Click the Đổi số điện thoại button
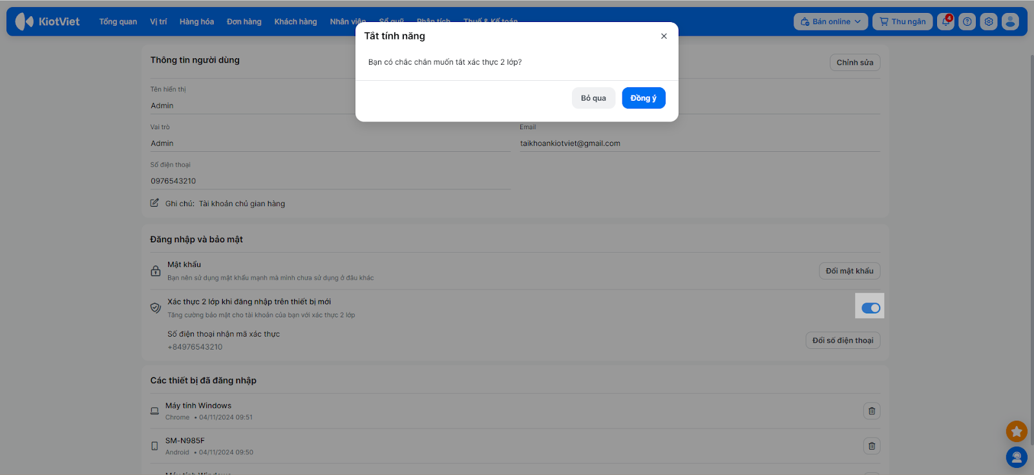The image size is (1034, 475). click(843, 341)
